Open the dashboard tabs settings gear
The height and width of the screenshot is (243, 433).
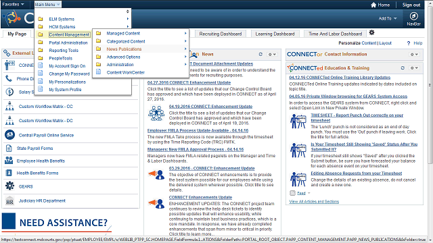click(371, 32)
